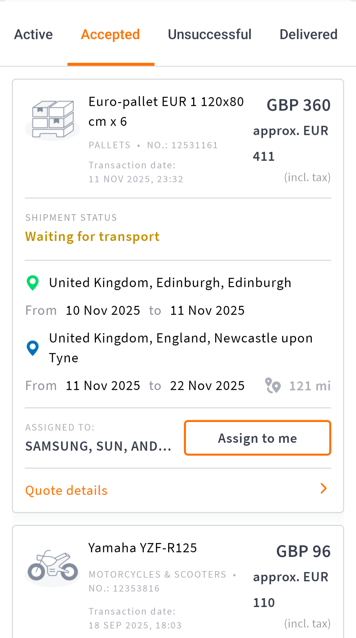Tap the blue delivery location pin
This screenshot has height=638, width=356.
click(33, 348)
